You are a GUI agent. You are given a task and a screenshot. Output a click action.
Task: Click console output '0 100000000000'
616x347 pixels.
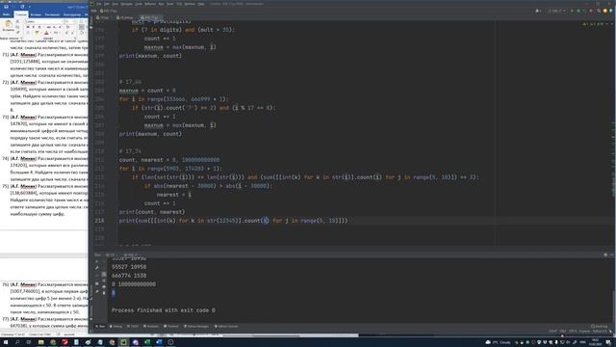click(134, 284)
